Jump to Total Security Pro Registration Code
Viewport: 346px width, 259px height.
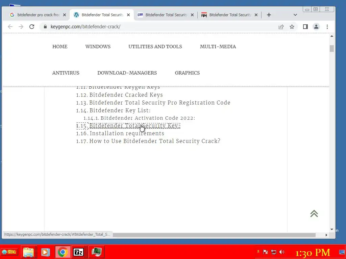(160, 103)
